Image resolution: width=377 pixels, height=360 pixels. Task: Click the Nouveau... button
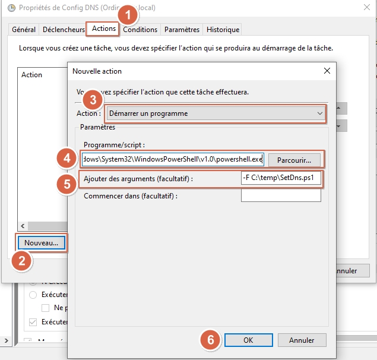pos(42,243)
